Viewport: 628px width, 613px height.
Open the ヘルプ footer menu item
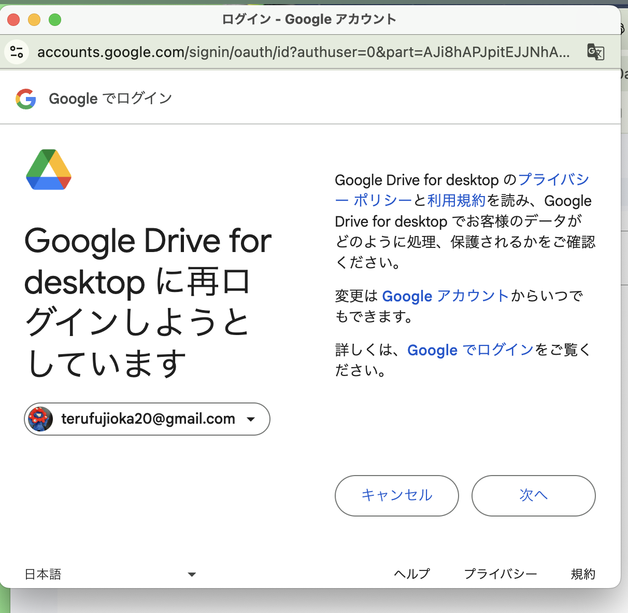pos(412,574)
